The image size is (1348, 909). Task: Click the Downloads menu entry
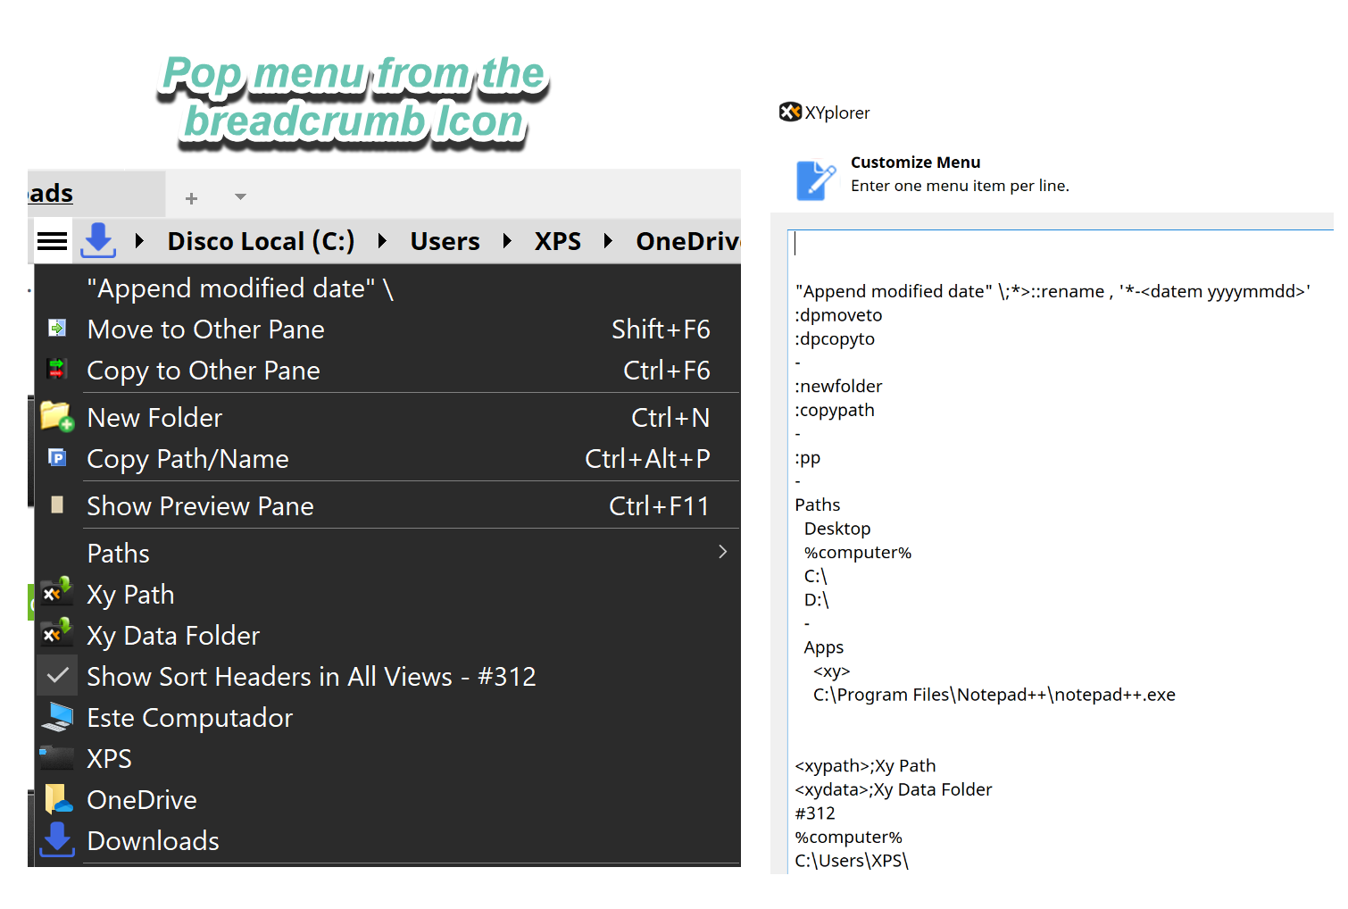[x=153, y=840]
